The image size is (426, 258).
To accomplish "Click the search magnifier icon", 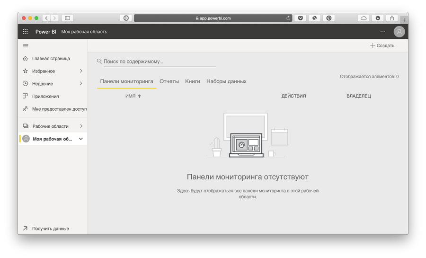I will point(99,62).
